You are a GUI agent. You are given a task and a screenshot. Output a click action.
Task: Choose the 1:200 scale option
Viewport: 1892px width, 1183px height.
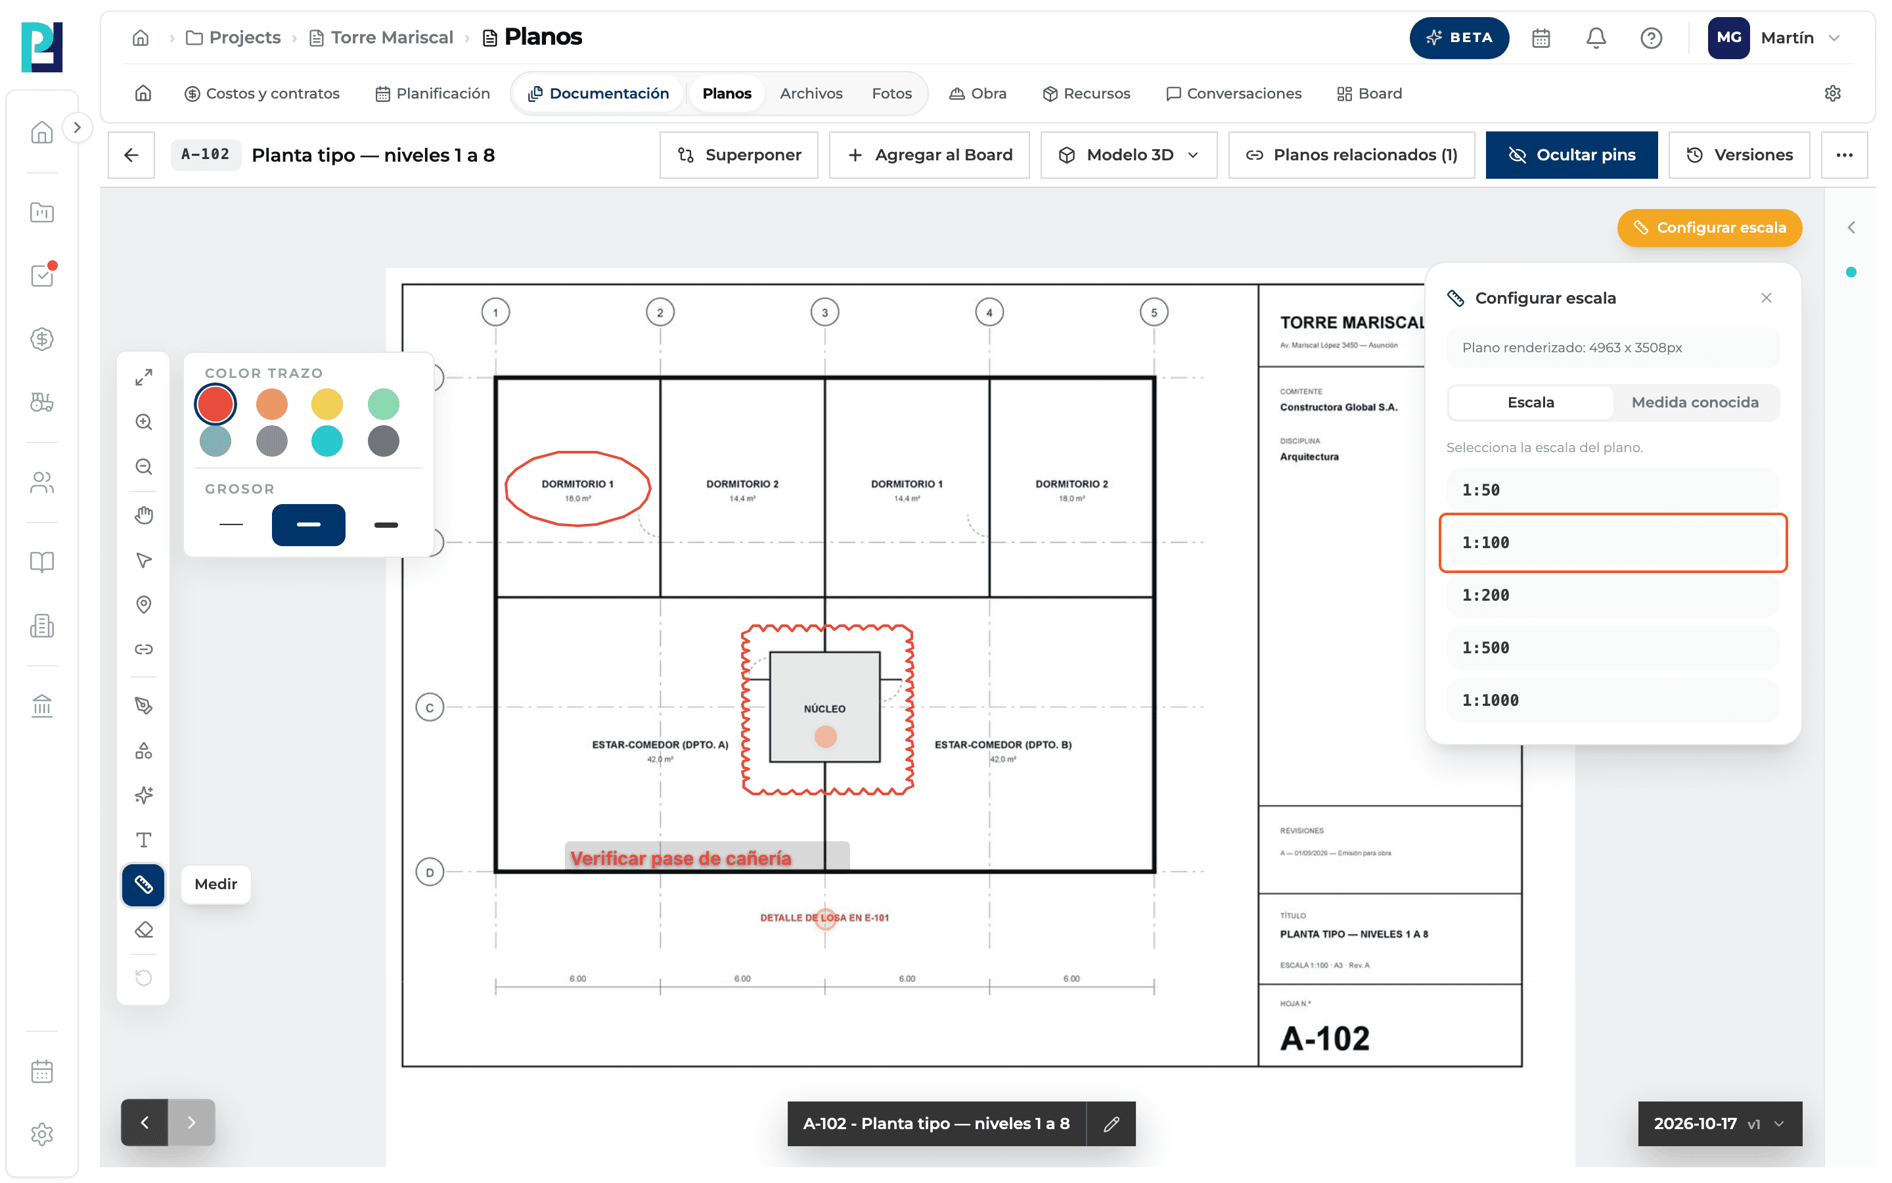click(x=1613, y=595)
